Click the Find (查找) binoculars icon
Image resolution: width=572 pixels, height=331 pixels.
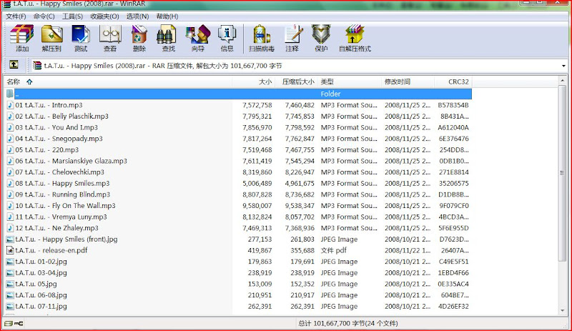pos(168,38)
